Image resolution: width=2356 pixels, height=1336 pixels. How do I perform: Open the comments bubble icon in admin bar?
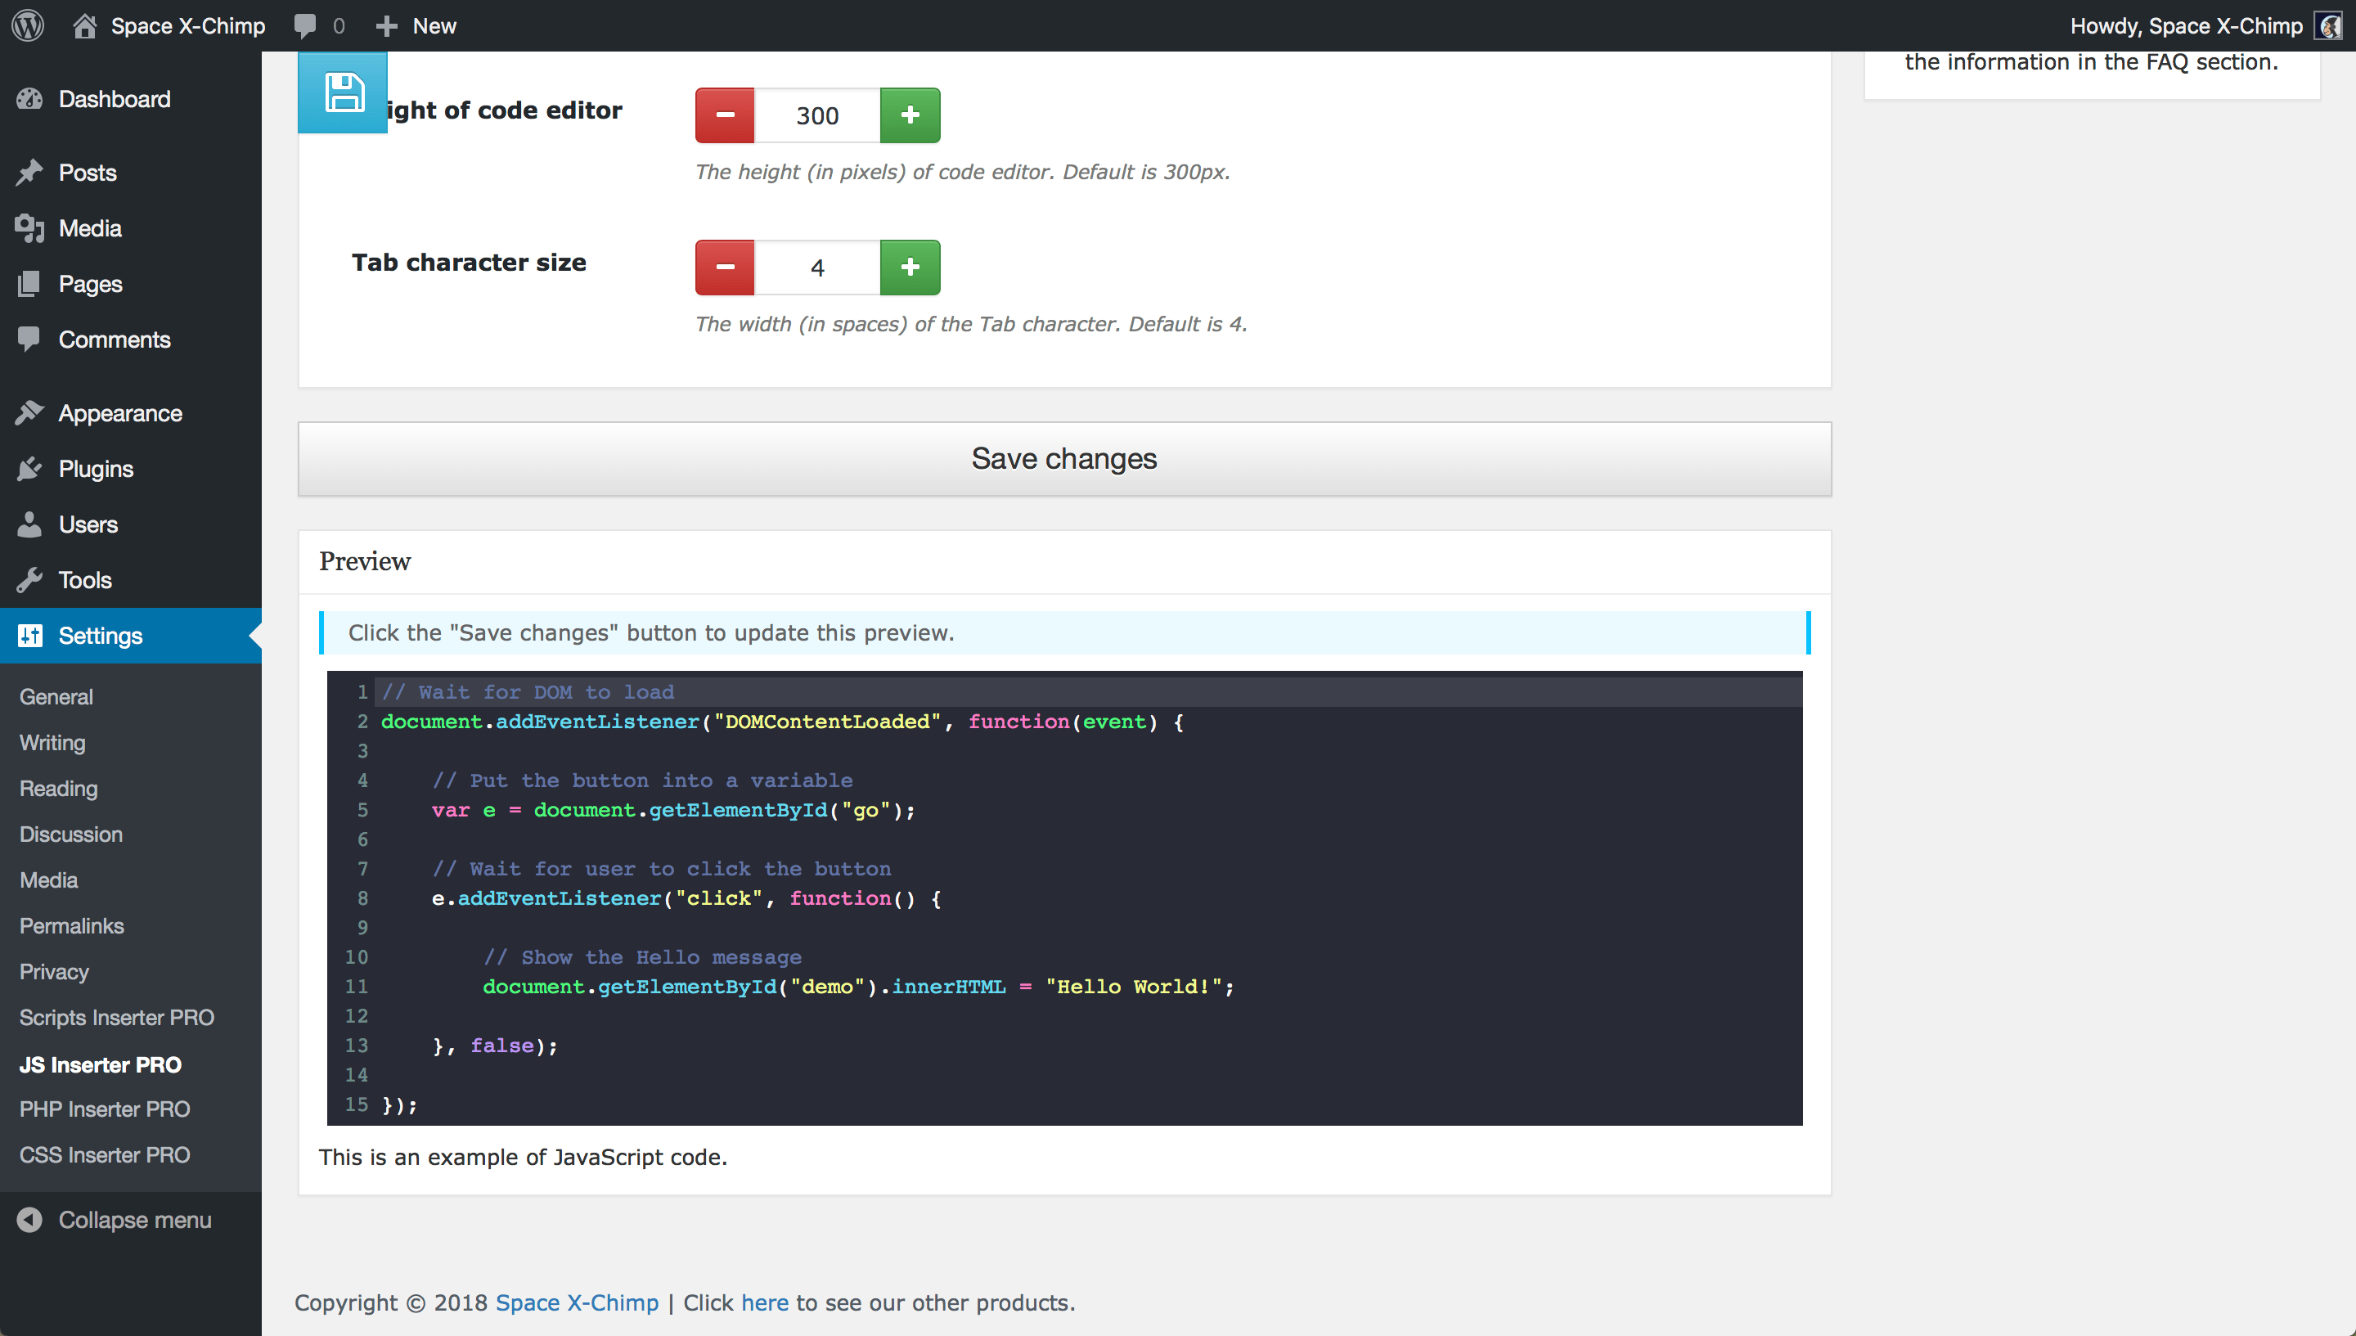coord(304,25)
